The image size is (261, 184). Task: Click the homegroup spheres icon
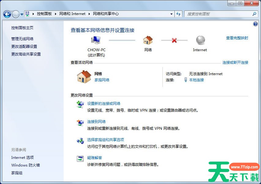tap(80, 141)
